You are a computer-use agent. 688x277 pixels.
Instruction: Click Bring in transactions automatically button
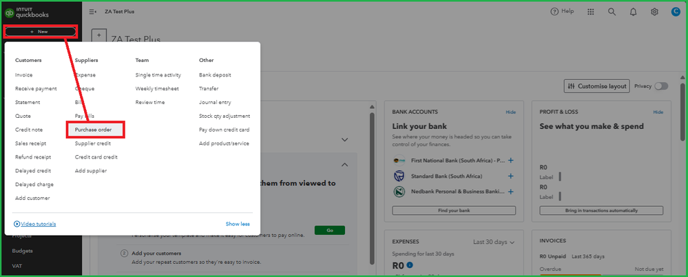tap(601, 211)
